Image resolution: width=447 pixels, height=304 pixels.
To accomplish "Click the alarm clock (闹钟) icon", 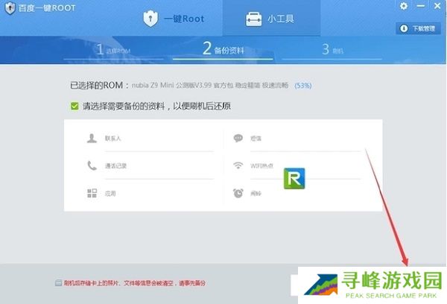I will [x=238, y=193].
